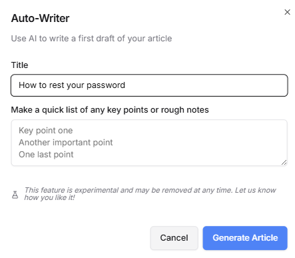
Task: Close the Auto-Writer dialog with the X
Action: (x=287, y=12)
